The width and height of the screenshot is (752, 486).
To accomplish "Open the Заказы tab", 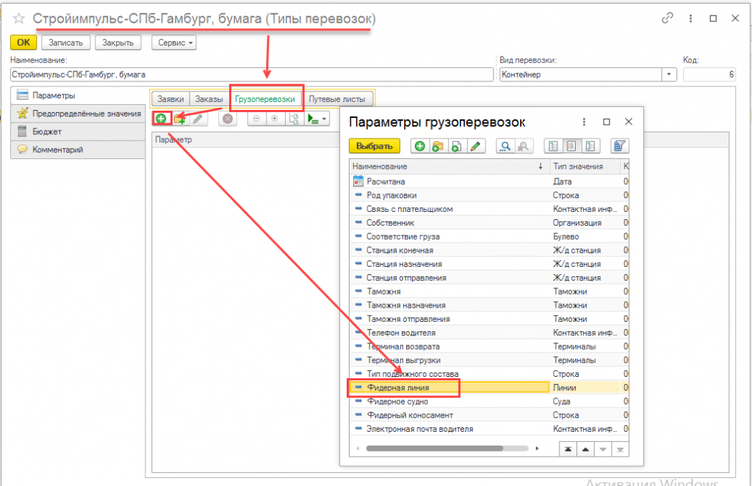I will click(209, 99).
